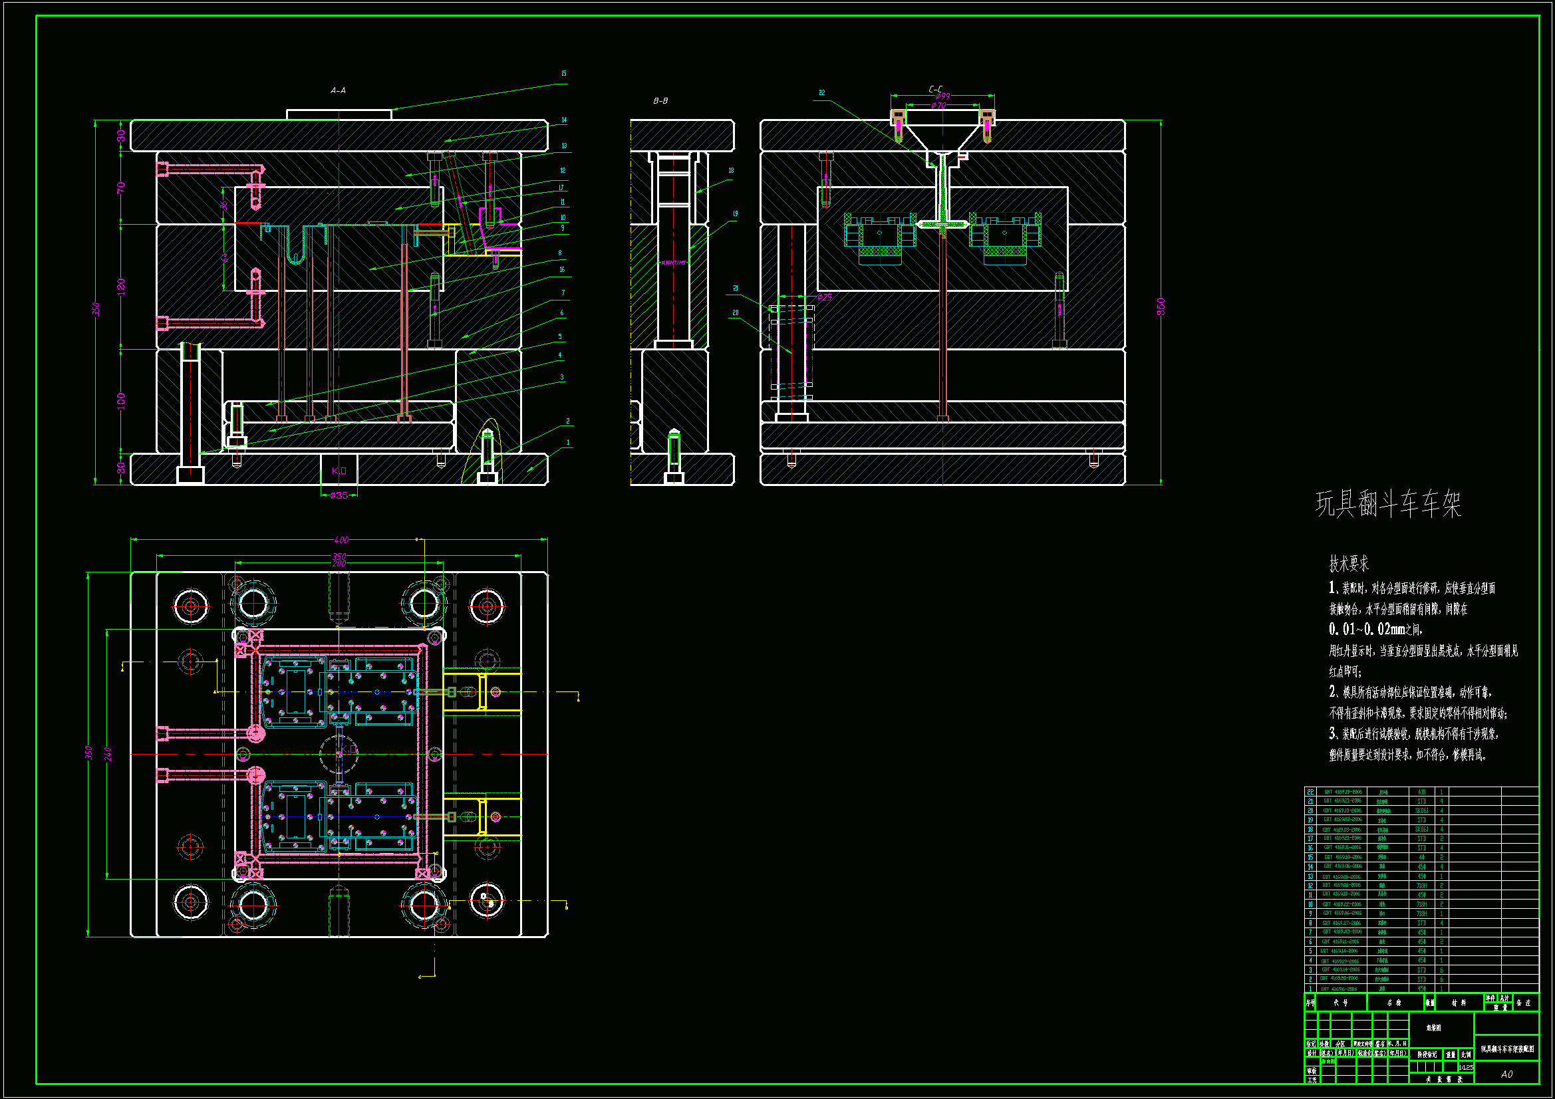
Task: Click the 代号 column header cell
Action: 1341,1003
